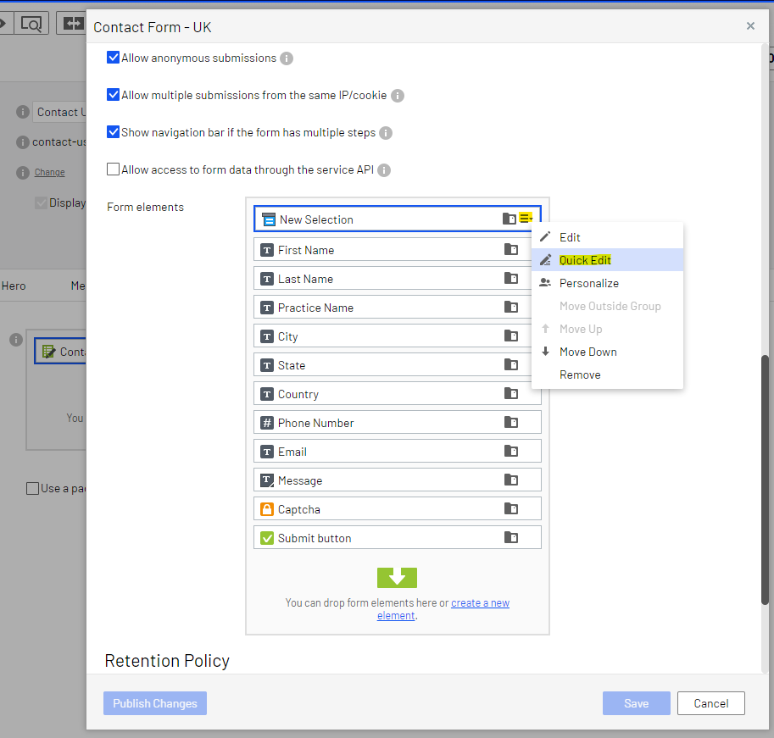
Task: Click the duplicate icon beside the Email field
Action: click(x=511, y=451)
